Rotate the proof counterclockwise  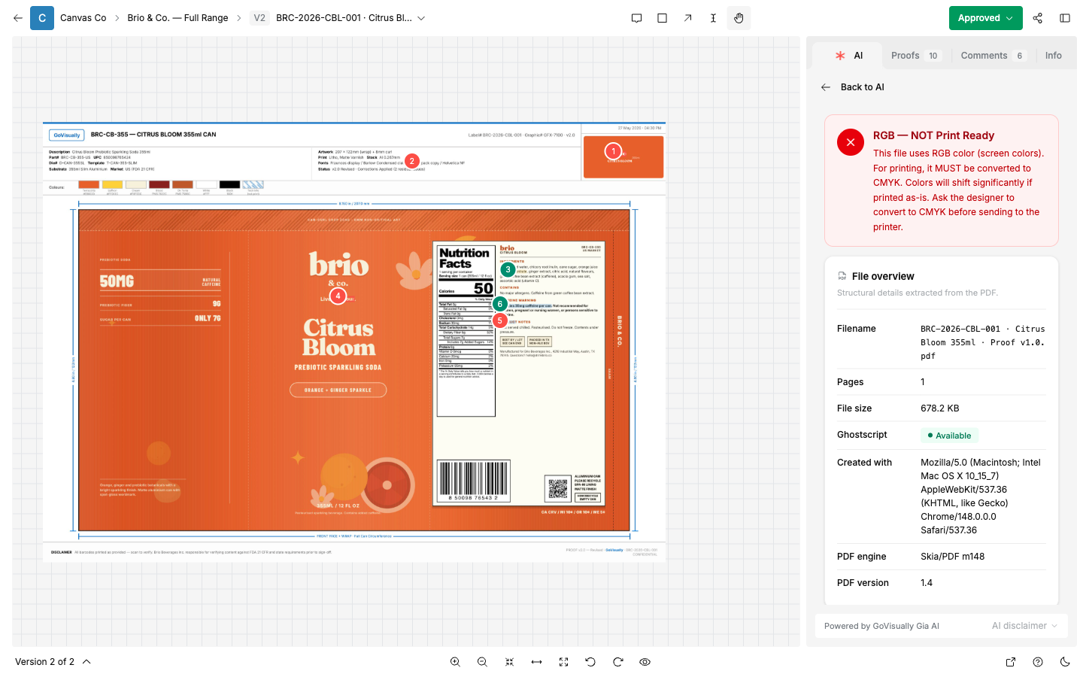click(590, 662)
